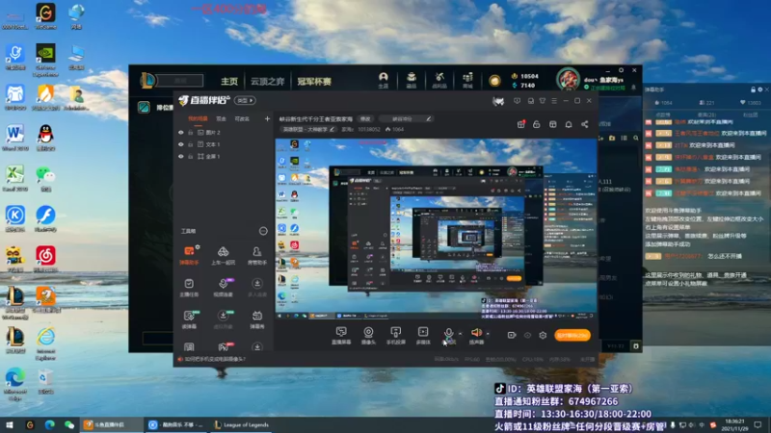The width and height of the screenshot is (771, 433).
Task: Open the 弹幕助手 tool
Action: click(189, 255)
